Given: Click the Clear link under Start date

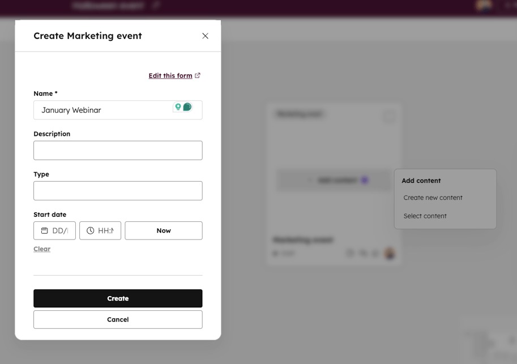Looking at the screenshot, I should (42, 249).
